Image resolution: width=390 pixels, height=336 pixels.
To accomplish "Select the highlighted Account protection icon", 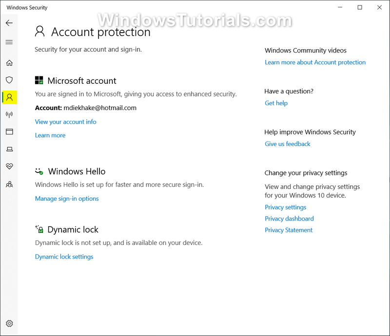I will 9,97.
